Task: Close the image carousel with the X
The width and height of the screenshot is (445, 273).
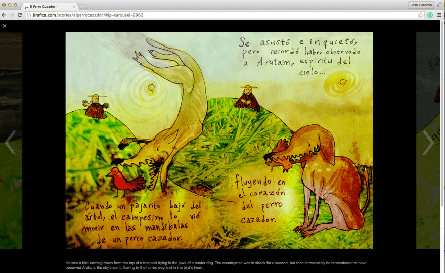Action: (x=5, y=26)
